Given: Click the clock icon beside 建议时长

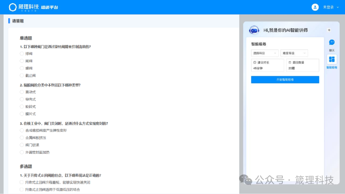Looking at the screenshot, I should [x=255, y=63].
